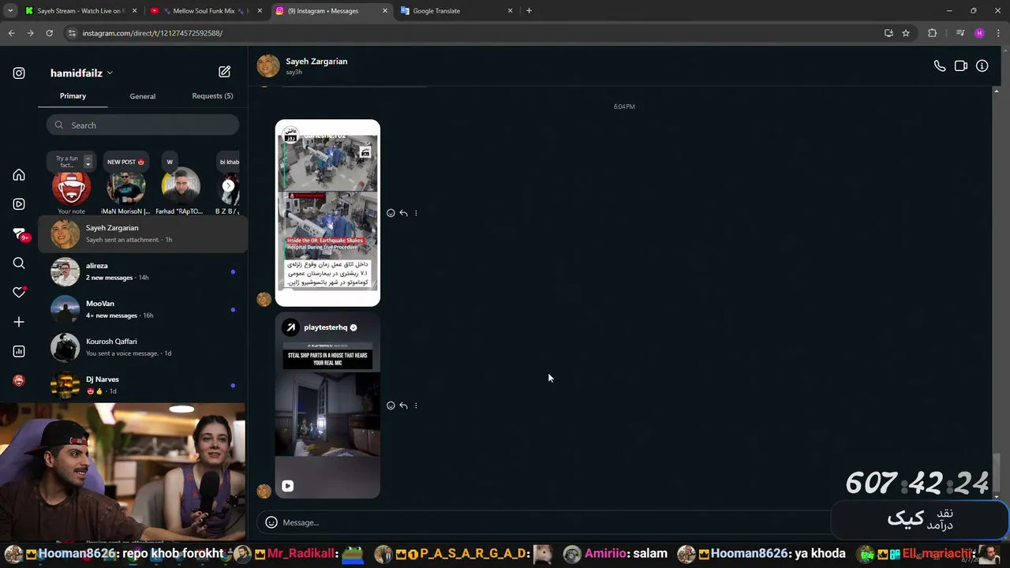
Task: Go back to the previous page
Action: [x=11, y=33]
